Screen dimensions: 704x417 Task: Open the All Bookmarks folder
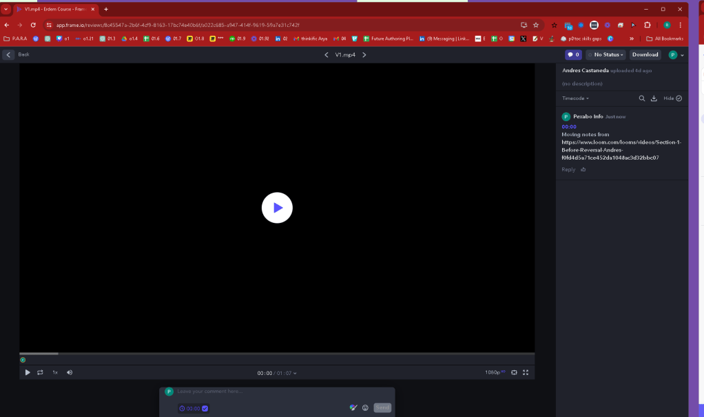[665, 39]
